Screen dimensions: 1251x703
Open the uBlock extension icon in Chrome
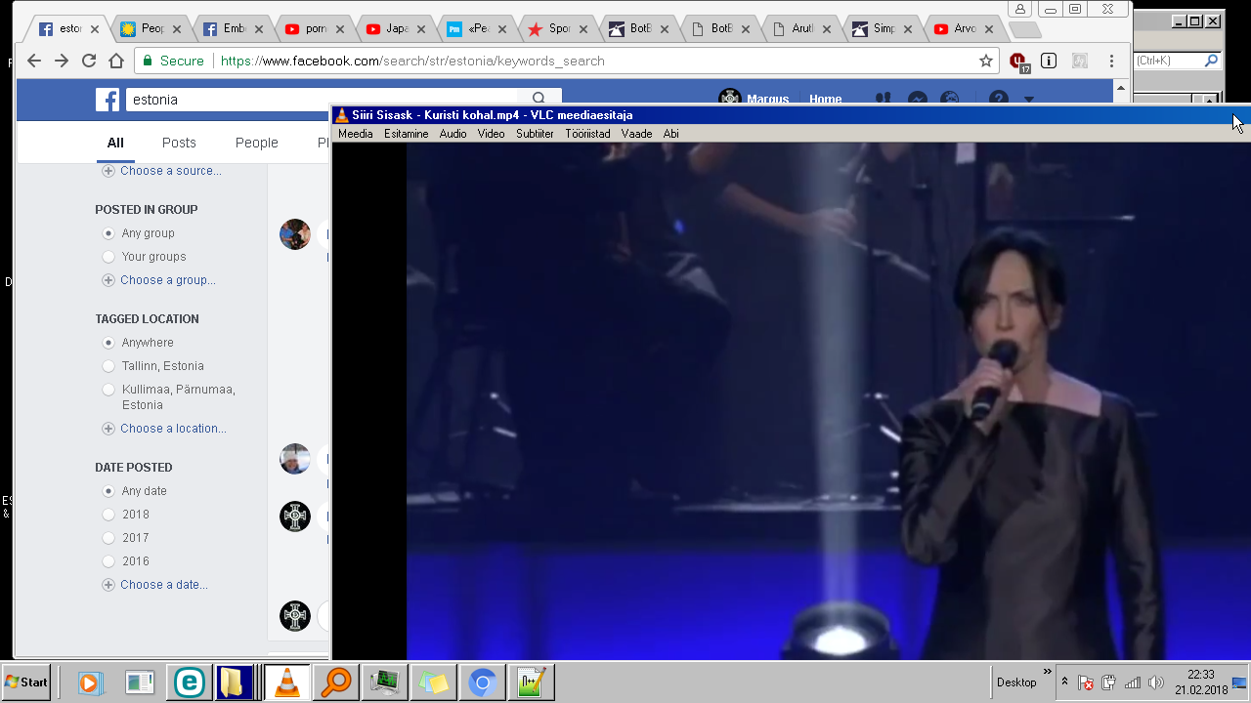[x=1019, y=62]
